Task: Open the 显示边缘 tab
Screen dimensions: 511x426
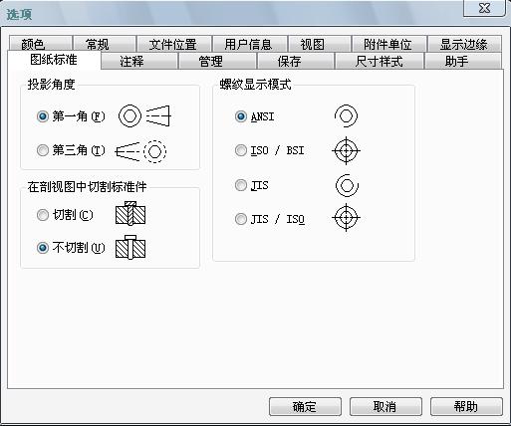Action: pyautogui.click(x=464, y=44)
